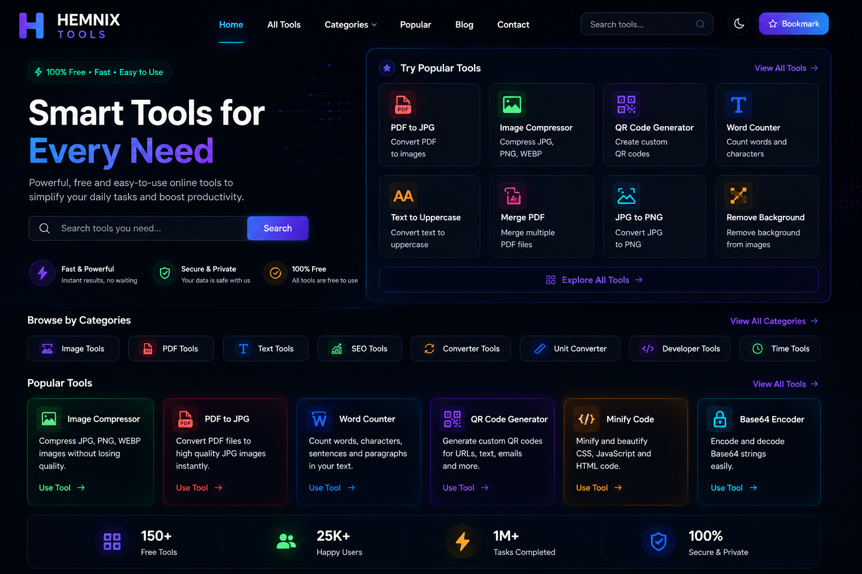Image resolution: width=862 pixels, height=574 pixels.
Task: Click the Developer Tools code icon
Action: [648, 349]
